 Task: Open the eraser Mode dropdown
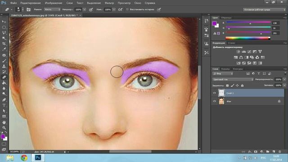pos(52,9)
